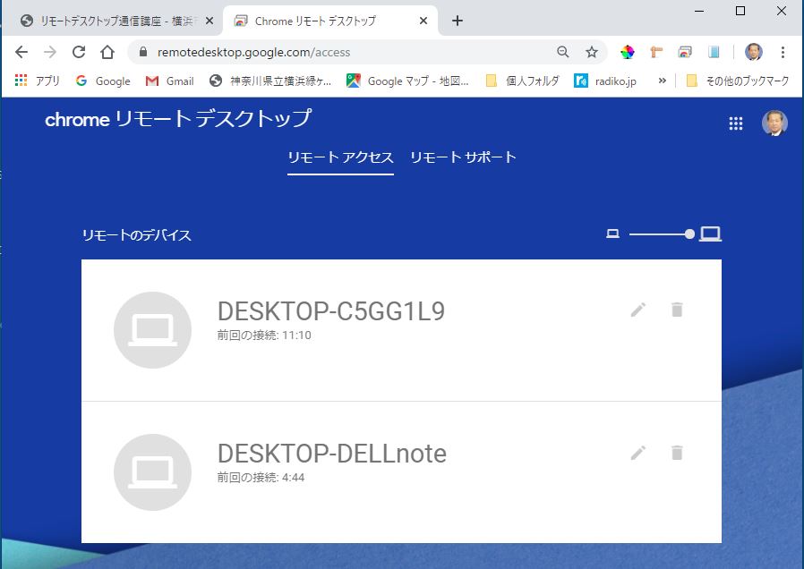This screenshot has height=569, width=804.
Task: View site security lock info
Action: coord(143,52)
